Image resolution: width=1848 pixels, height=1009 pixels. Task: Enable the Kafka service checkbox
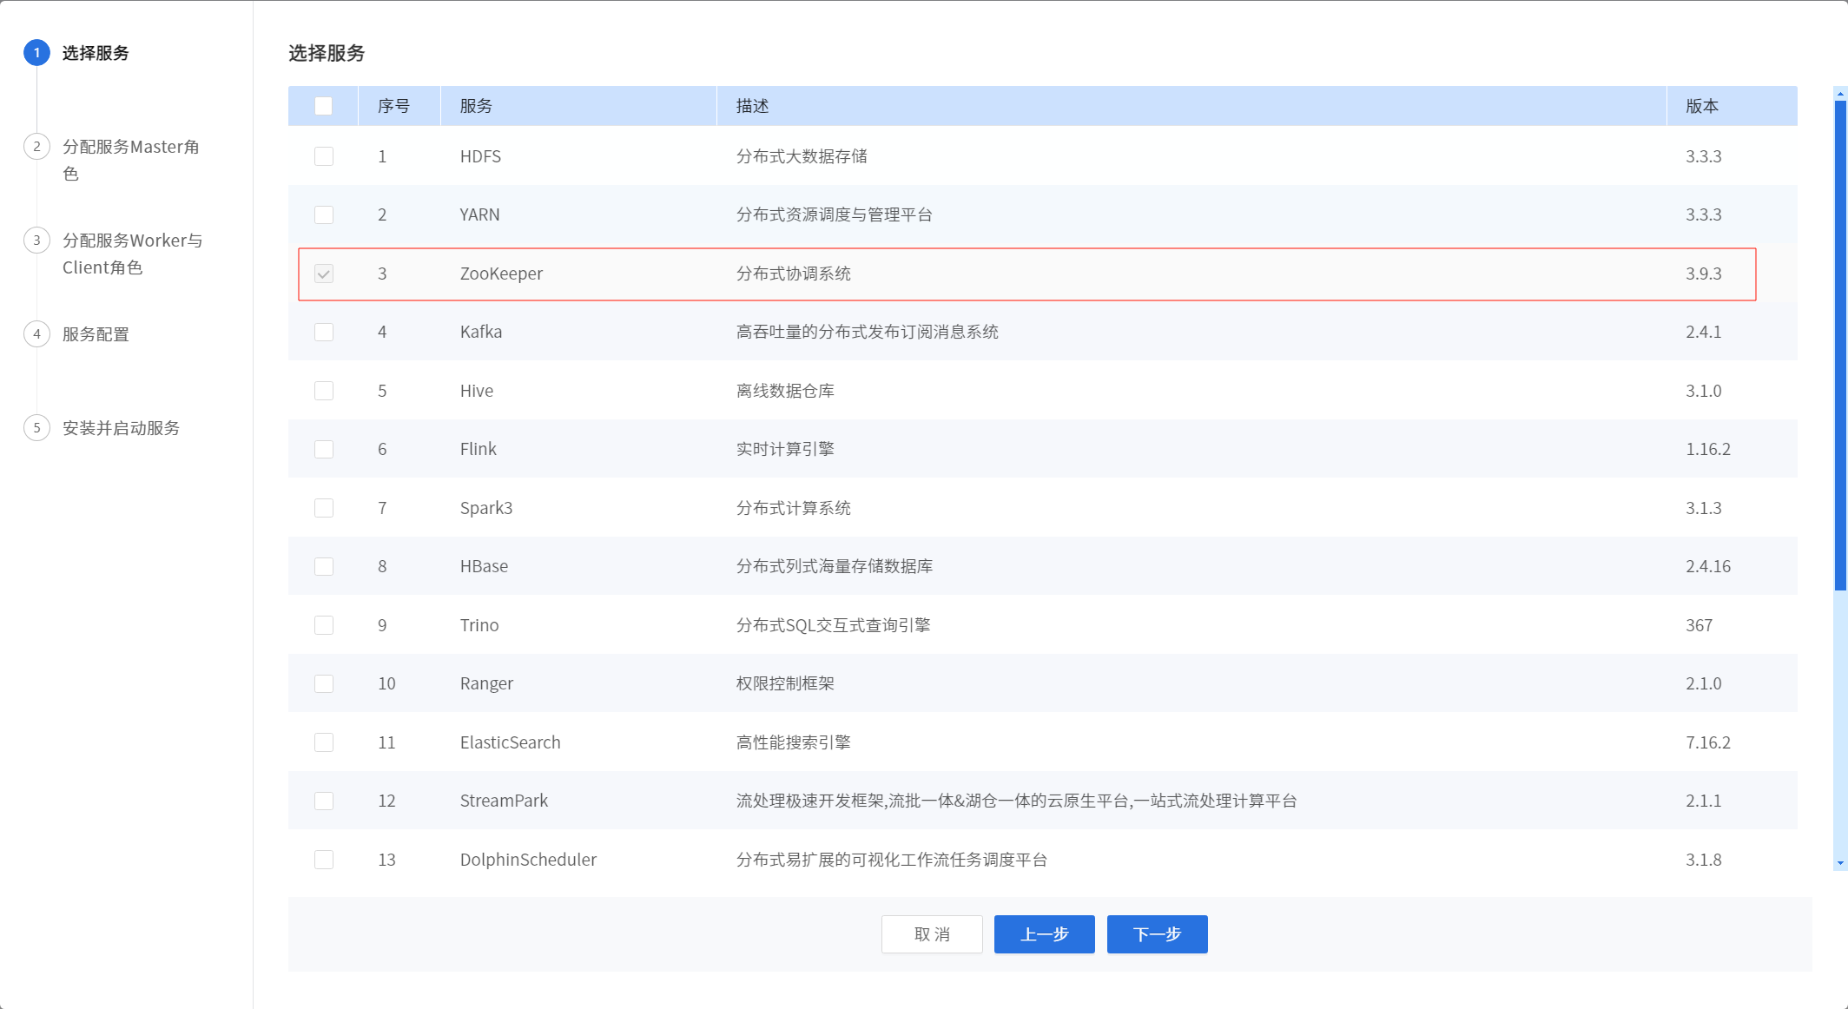coord(324,332)
